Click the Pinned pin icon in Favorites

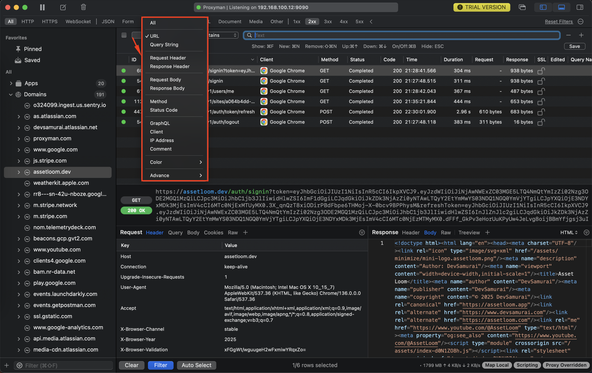pos(18,49)
